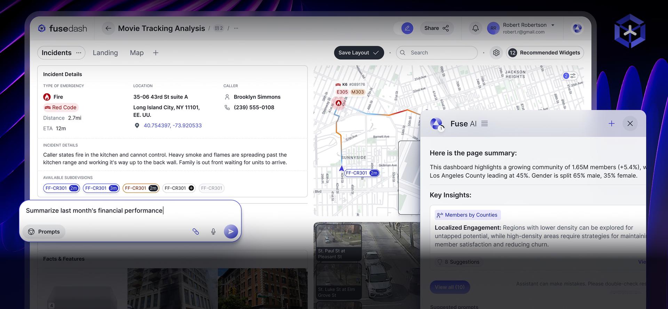Click caller name Brooklyn Simmons

pyautogui.click(x=257, y=97)
